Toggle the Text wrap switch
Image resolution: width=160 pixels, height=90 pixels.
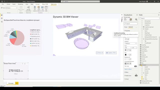[135, 66]
